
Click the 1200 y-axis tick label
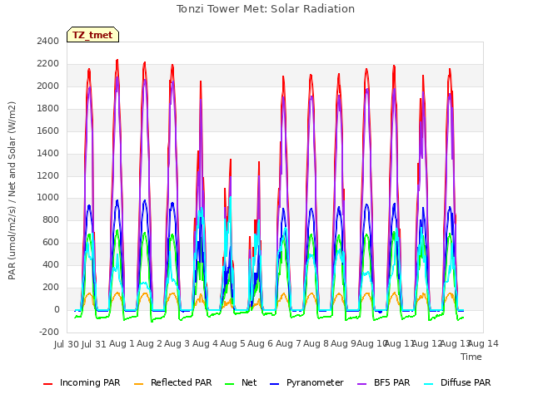[x=48, y=175]
